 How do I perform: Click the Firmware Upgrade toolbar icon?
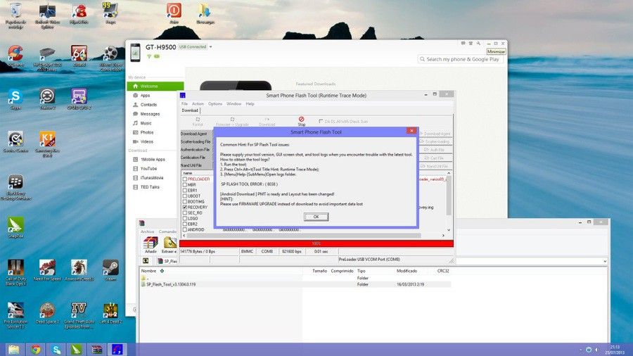pos(232,122)
